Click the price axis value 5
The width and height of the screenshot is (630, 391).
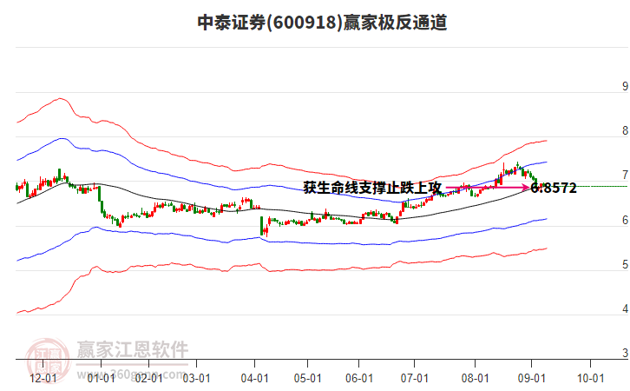[625, 265]
